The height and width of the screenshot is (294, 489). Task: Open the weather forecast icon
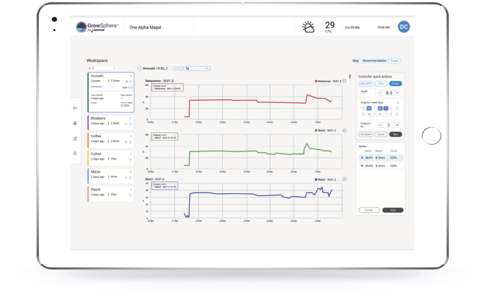[x=308, y=27]
